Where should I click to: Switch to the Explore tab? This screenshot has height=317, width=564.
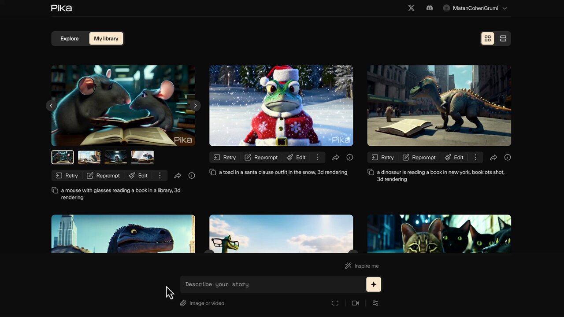click(x=70, y=38)
